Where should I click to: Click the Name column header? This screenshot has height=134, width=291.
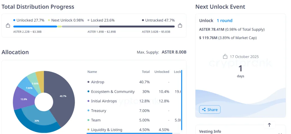click(92, 72)
